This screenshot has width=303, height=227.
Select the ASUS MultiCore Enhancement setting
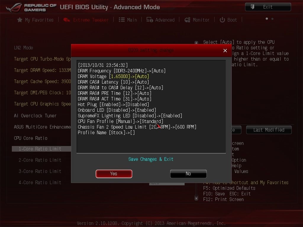click(42, 127)
